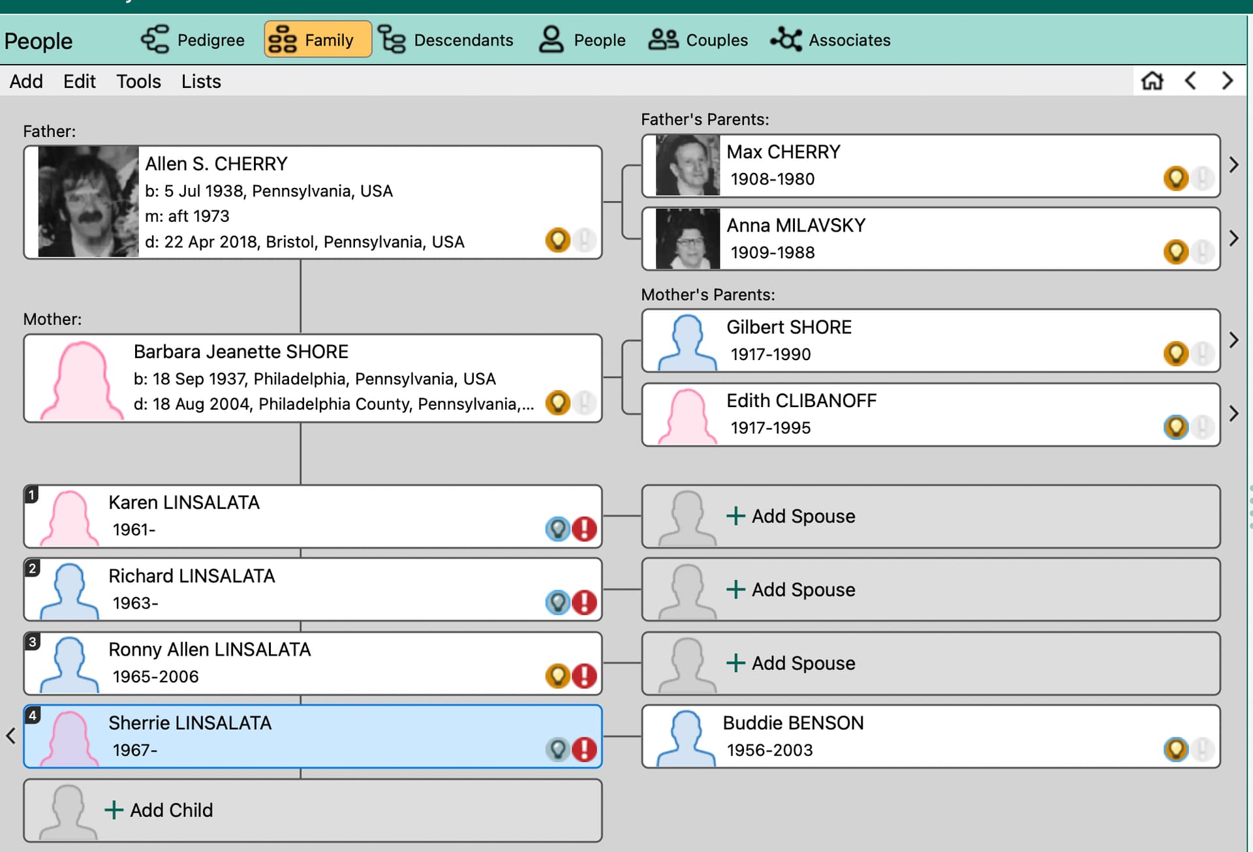Click the back arrow in the toolbar

tap(1190, 81)
